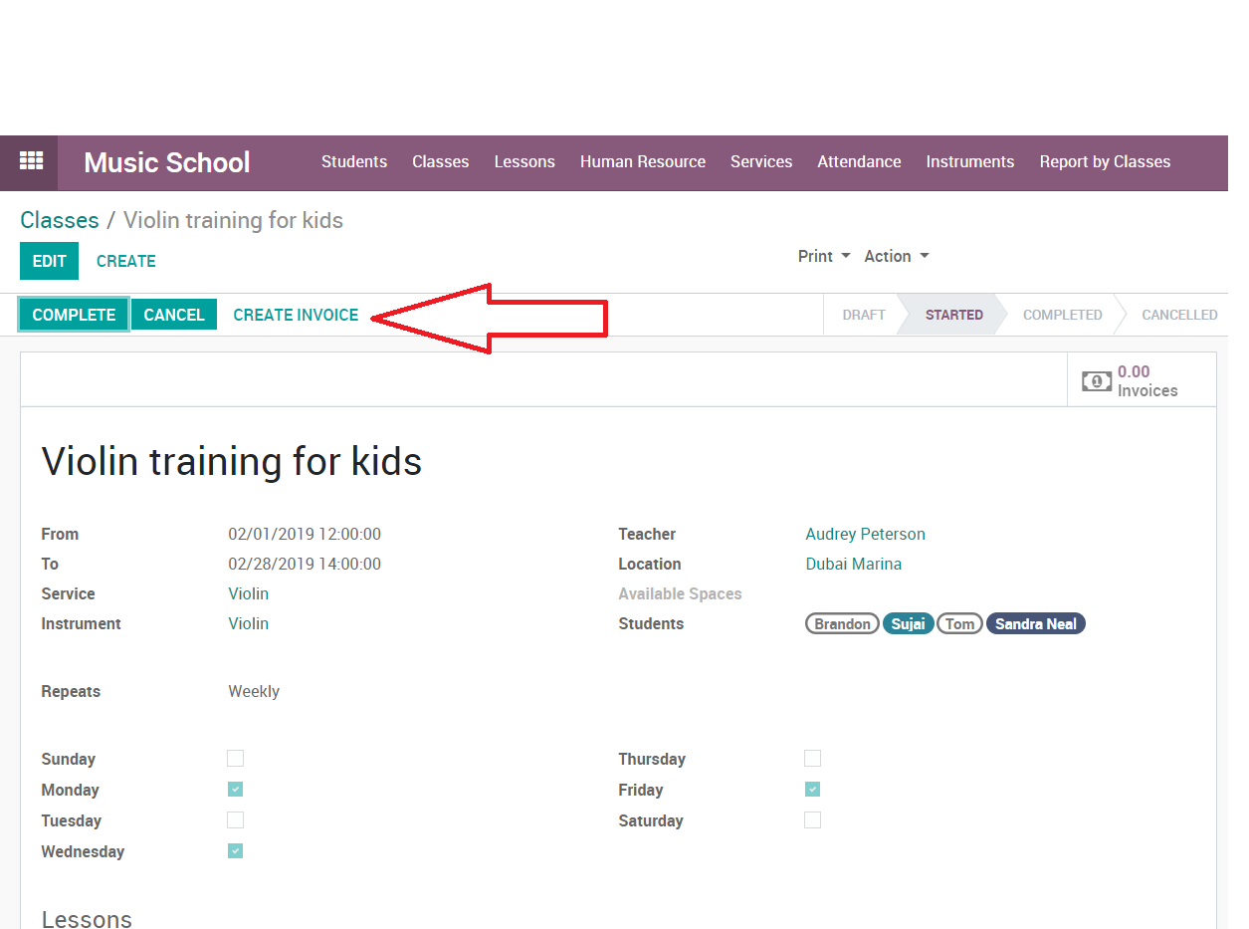Open the apps grid menu icon
Screen dimensions: 1249x929
coord(31,161)
